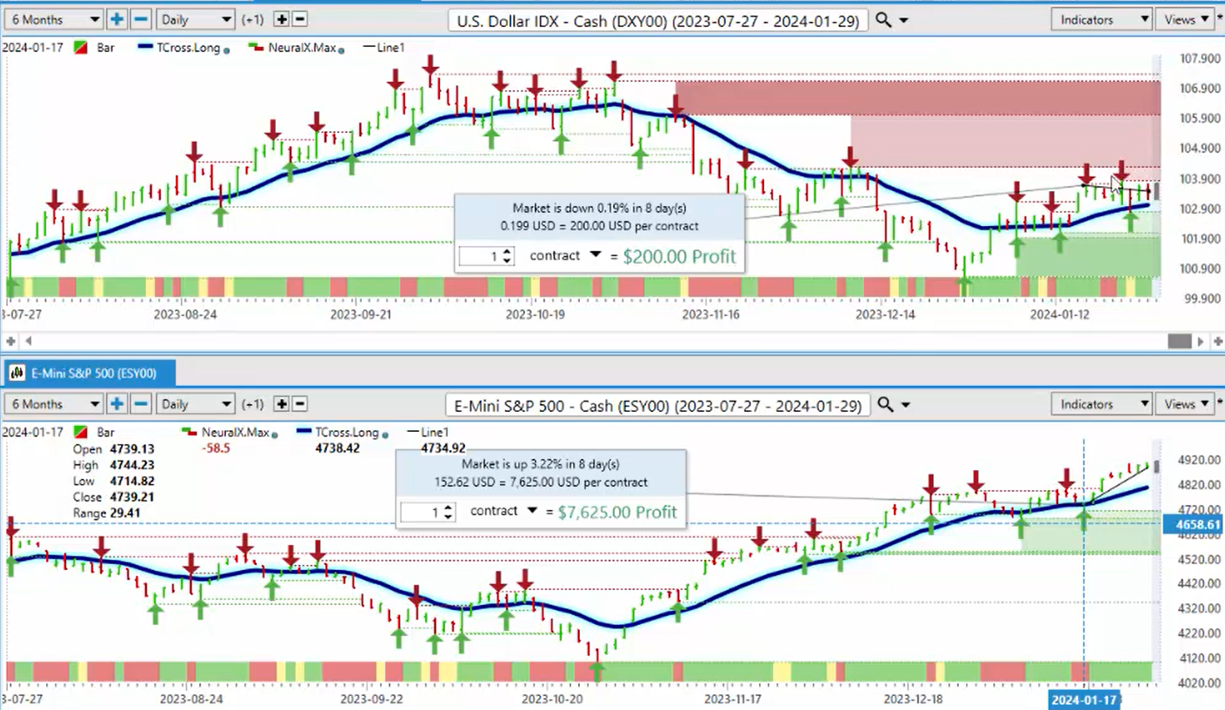Click the $200.00 Profit text

click(x=681, y=256)
